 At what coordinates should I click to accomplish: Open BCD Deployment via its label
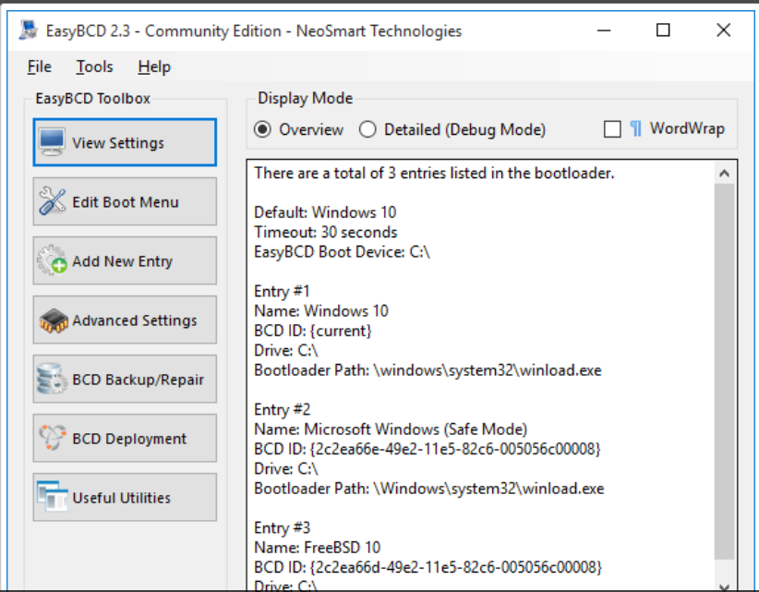coord(129,439)
